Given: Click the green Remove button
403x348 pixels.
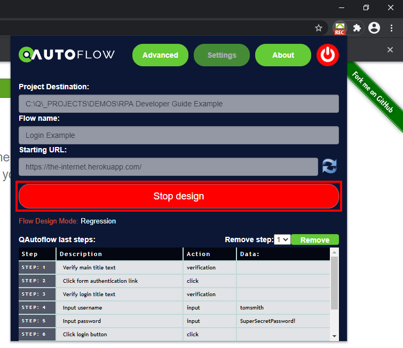Looking at the screenshot, I should [315, 240].
